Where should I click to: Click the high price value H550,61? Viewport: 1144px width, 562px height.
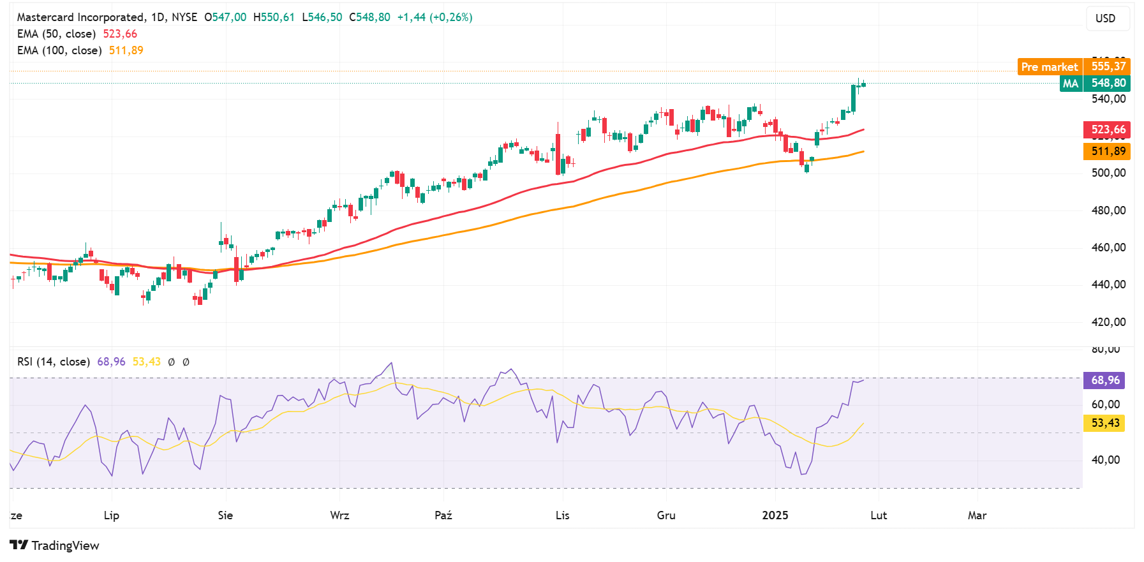pyautogui.click(x=274, y=17)
